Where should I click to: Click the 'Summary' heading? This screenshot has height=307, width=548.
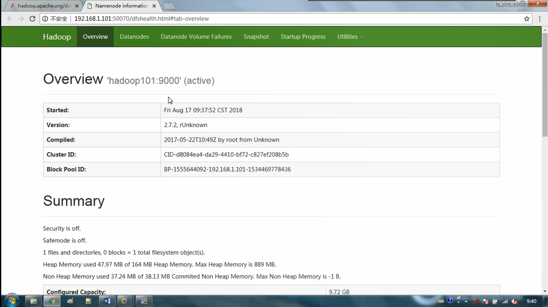pos(74,201)
